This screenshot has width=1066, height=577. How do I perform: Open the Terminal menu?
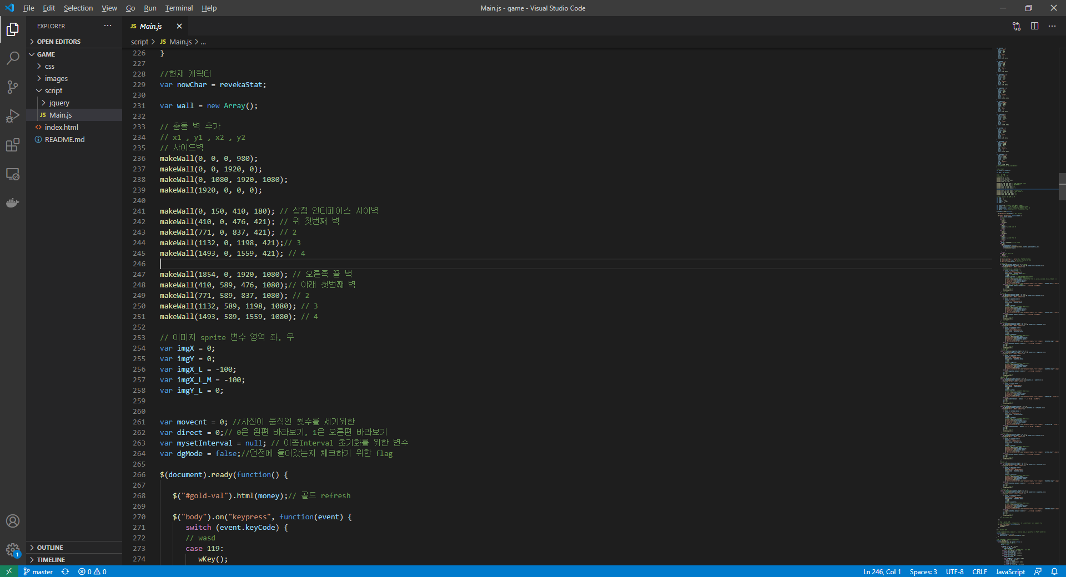178,8
